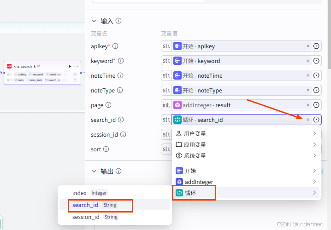
Task: Select session_id String variable
Action: [x=115, y=217]
